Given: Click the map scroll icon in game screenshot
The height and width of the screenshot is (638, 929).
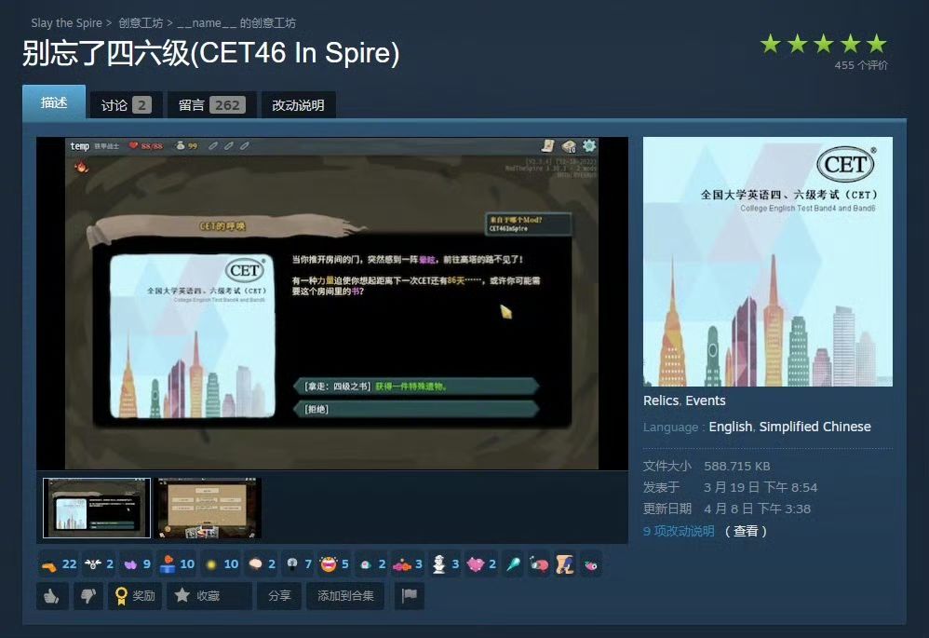Looking at the screenshot, I should [548, 145].
